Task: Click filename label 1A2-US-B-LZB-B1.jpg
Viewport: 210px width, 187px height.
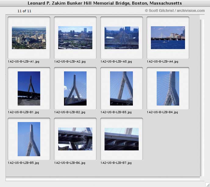Action: (23, 112)
